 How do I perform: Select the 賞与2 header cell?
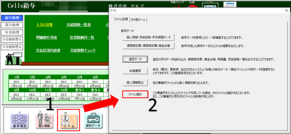pyautogui.click(x=95, y=90)
